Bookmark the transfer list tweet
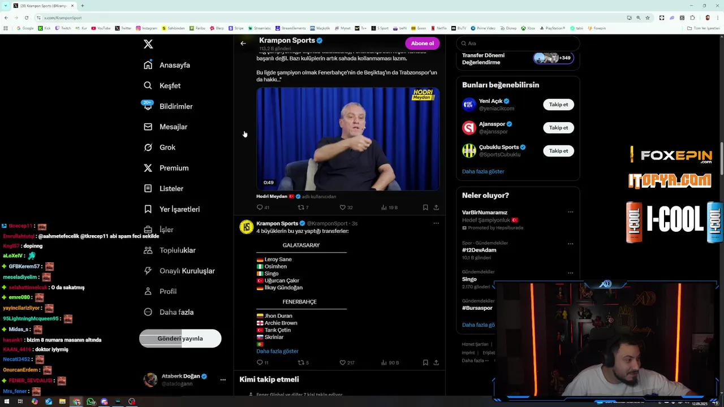724x407 pixels. (x=425, y=362)
